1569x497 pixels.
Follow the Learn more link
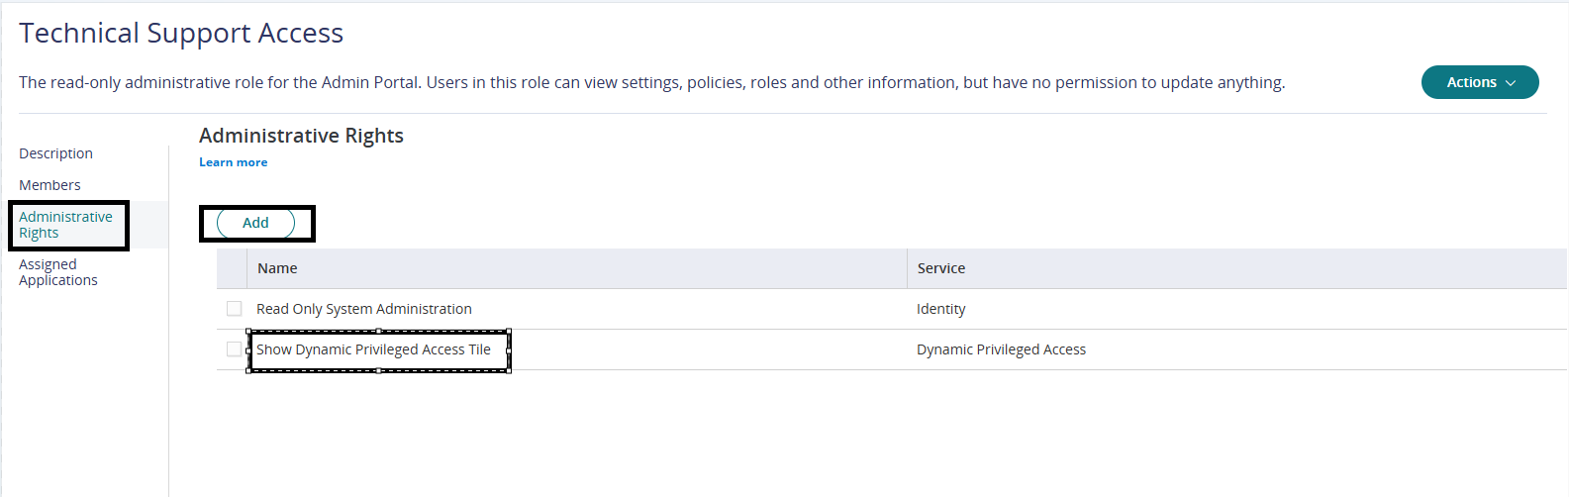coord(233,162)
